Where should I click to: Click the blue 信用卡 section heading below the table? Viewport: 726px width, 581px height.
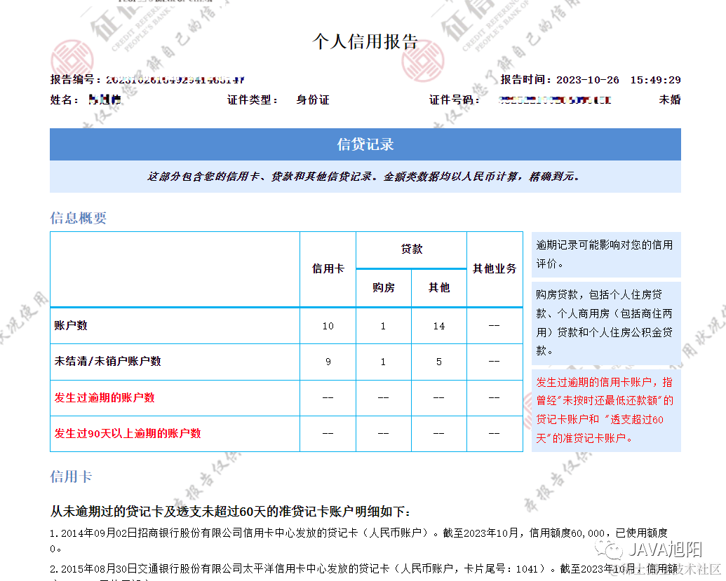pos(71,477)
